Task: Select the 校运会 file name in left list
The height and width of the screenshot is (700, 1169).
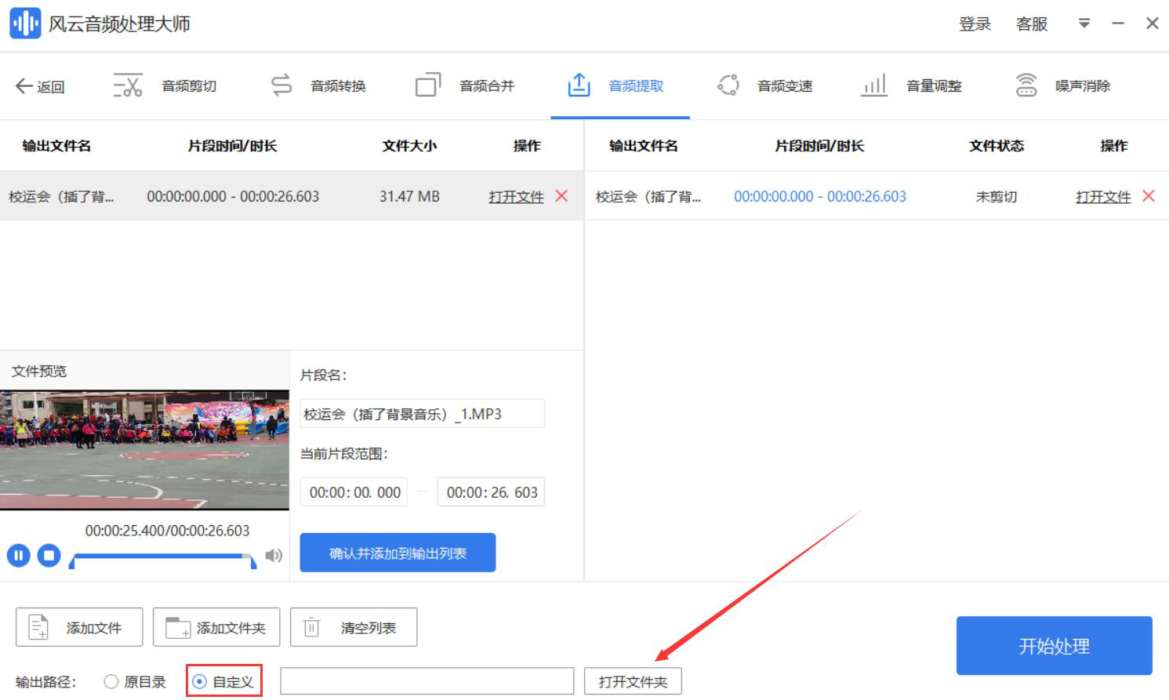Action: (61, 197)
